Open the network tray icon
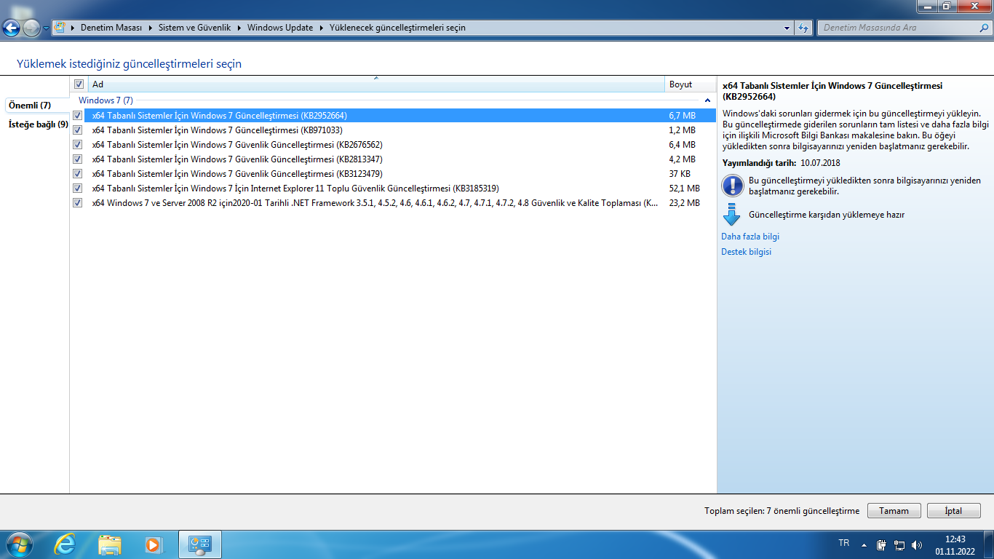This screenshot has height=559, width=994. pos(899,544)
